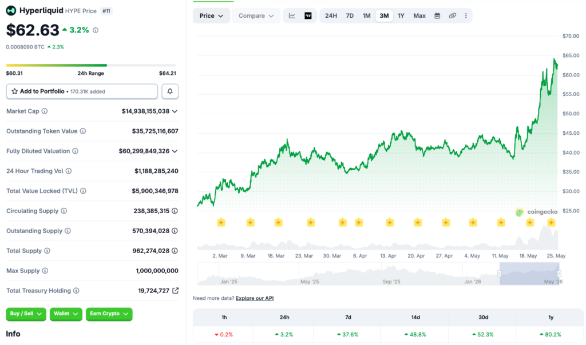Click the 0.0008090 BTC price text
Image resolution: width=586 pixels, height=345 pixels.
coord(25,47)
